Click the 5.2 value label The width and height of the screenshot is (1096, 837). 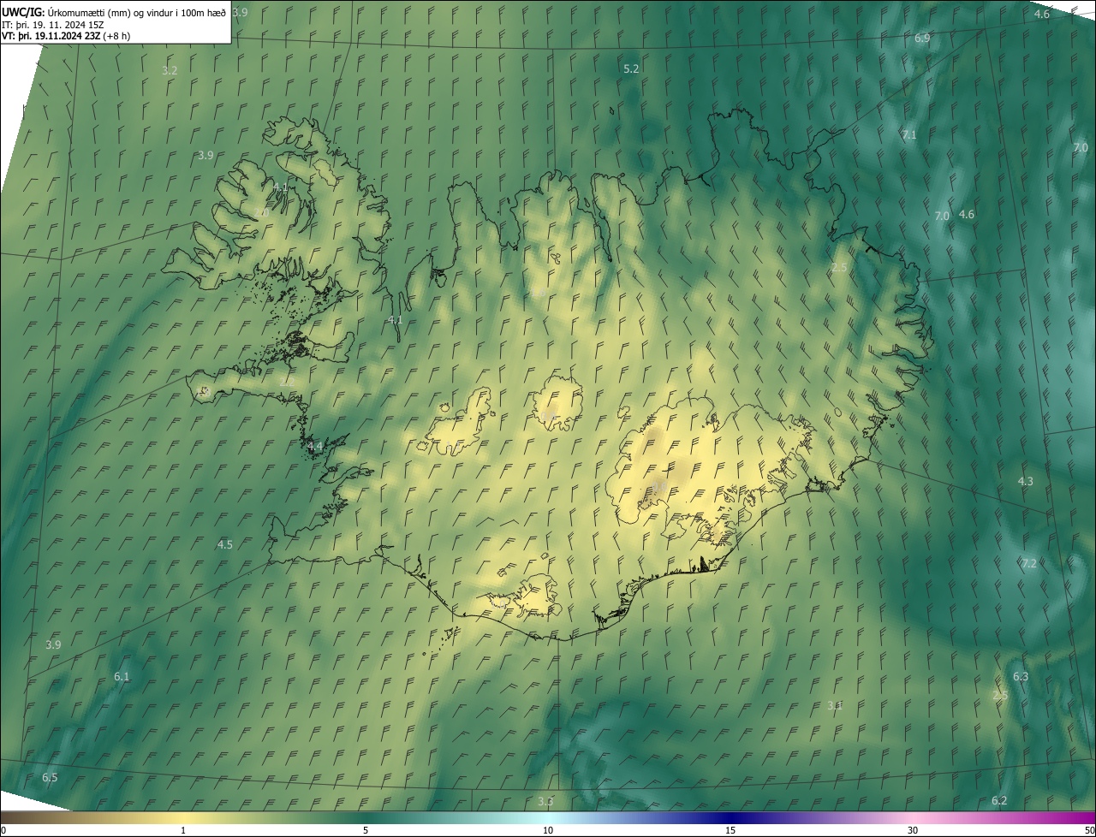(631, 68)
